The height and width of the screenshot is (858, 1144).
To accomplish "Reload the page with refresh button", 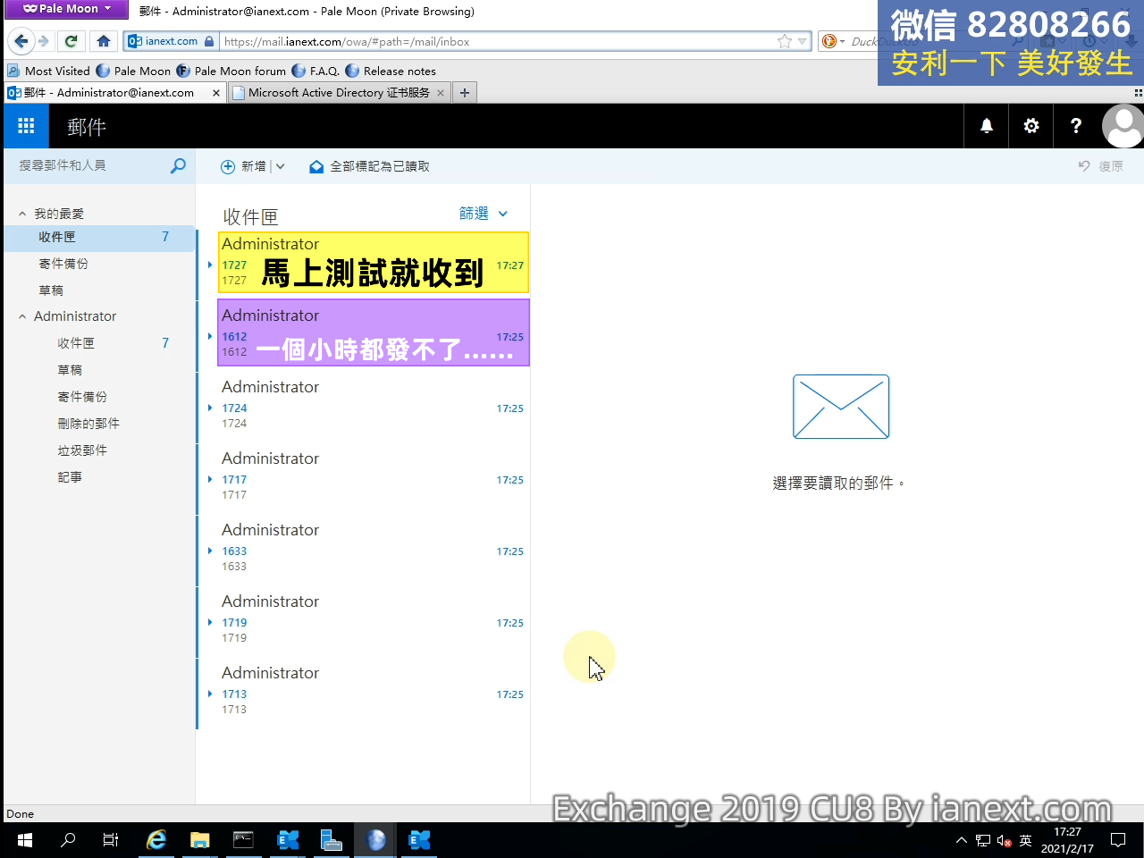I will click(71, 41).
